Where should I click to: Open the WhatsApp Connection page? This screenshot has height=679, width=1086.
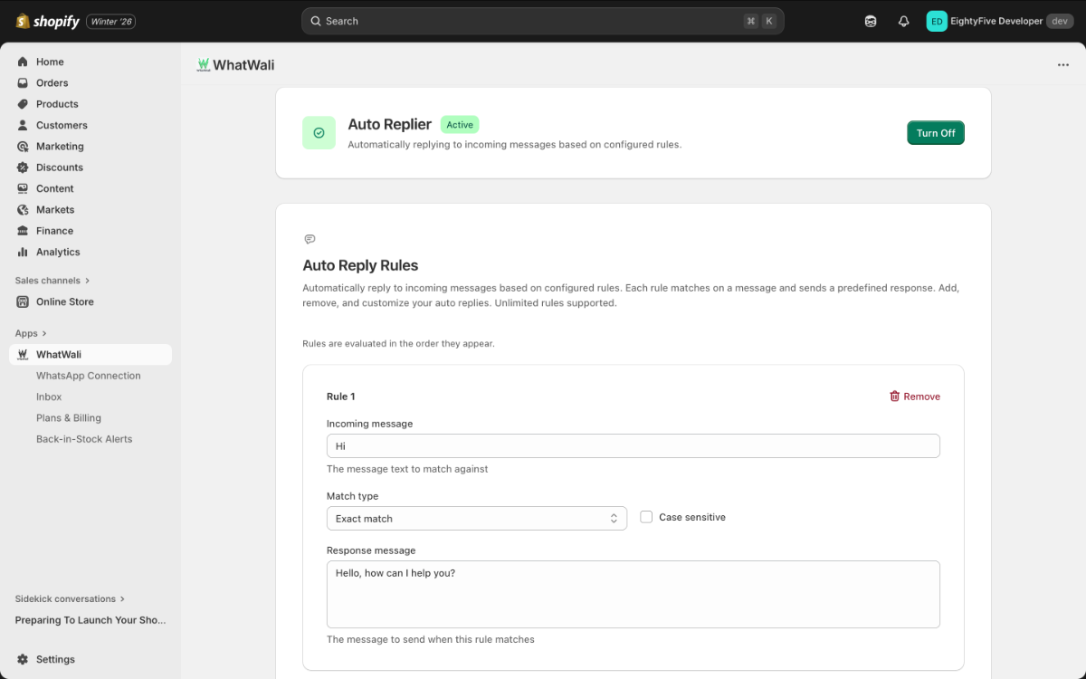[88, 375]
